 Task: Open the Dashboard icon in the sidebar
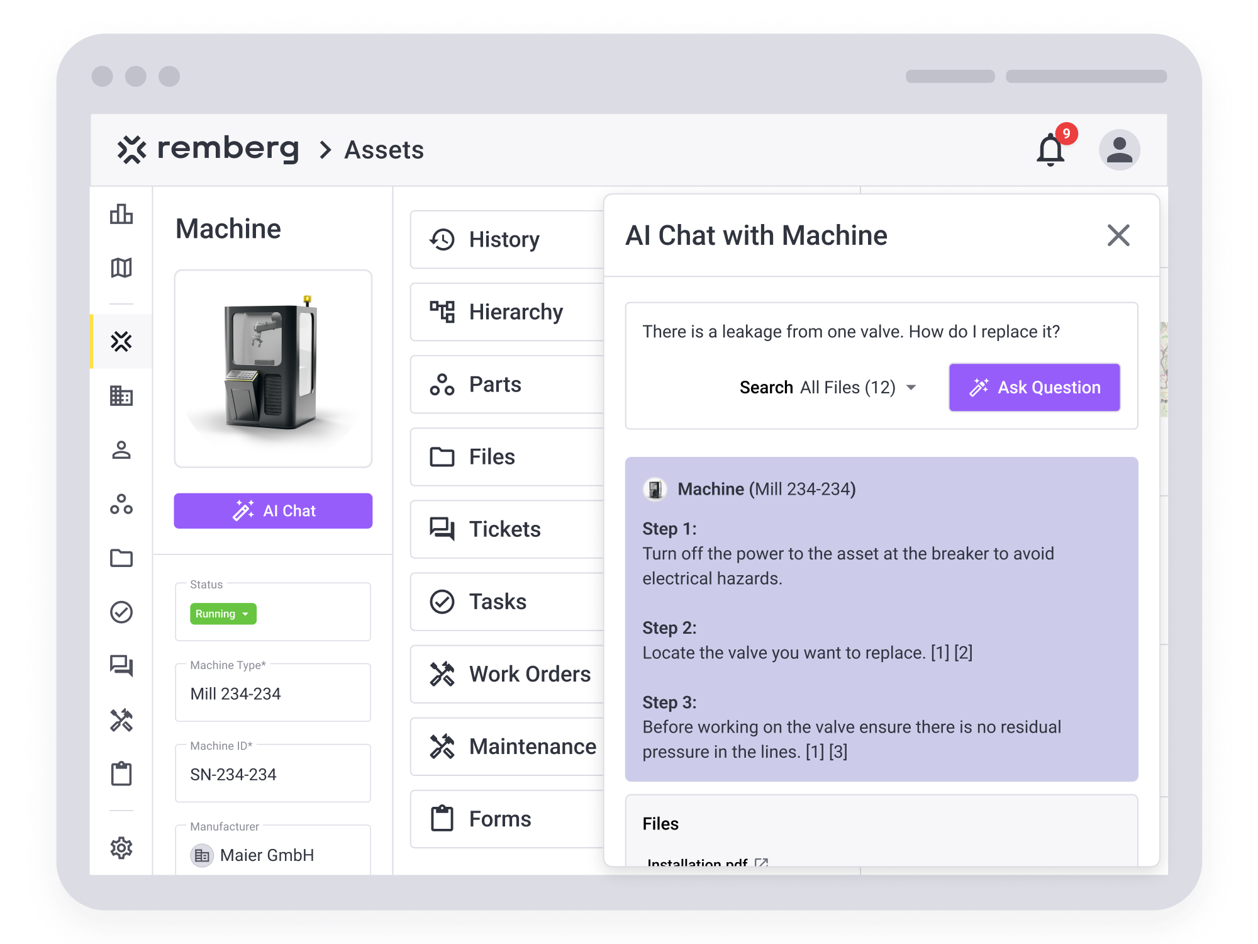[x=121, y=215]
